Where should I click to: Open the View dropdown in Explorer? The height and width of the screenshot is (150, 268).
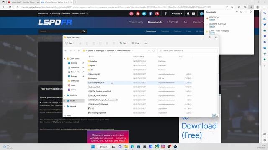pos(136,43)
